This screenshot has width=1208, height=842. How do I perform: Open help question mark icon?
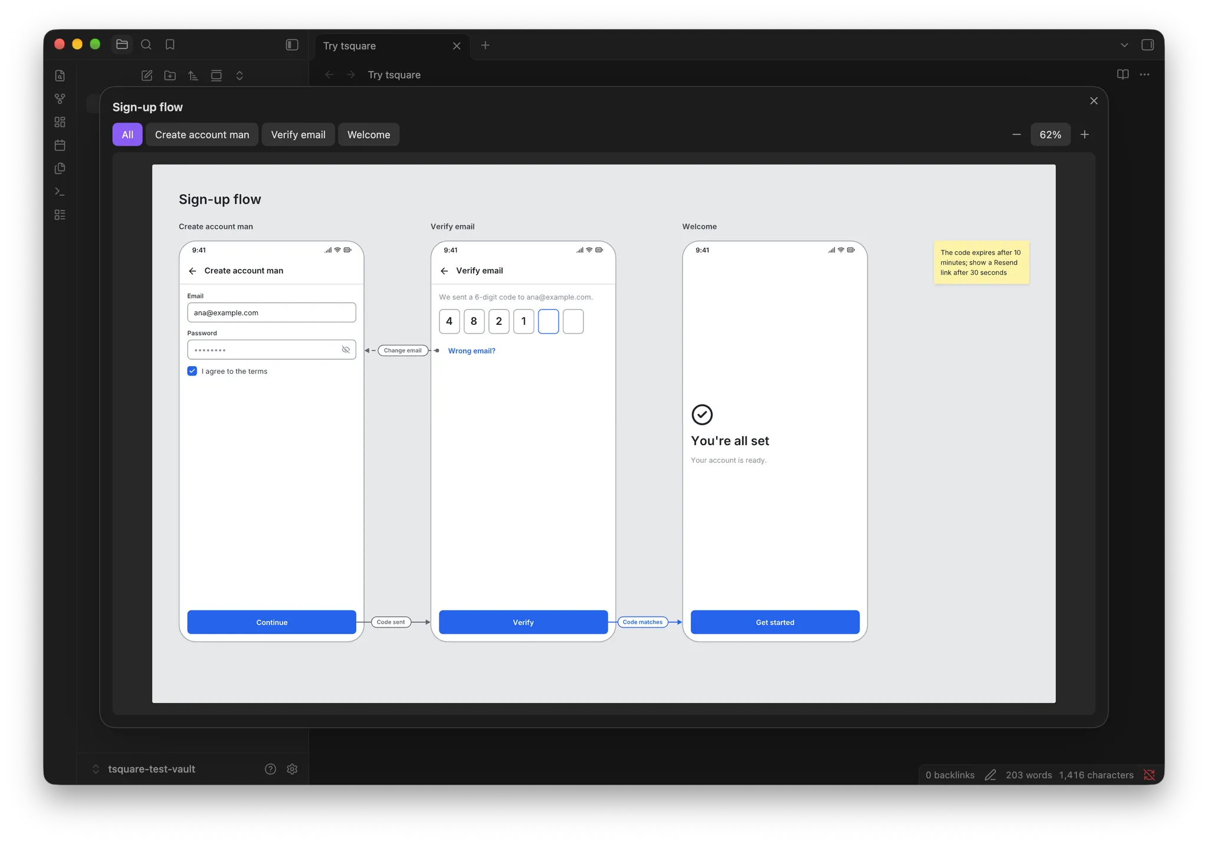(x=270, y=769)
